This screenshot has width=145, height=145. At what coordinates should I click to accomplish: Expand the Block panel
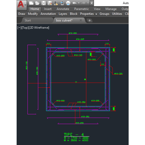(74, 14)
